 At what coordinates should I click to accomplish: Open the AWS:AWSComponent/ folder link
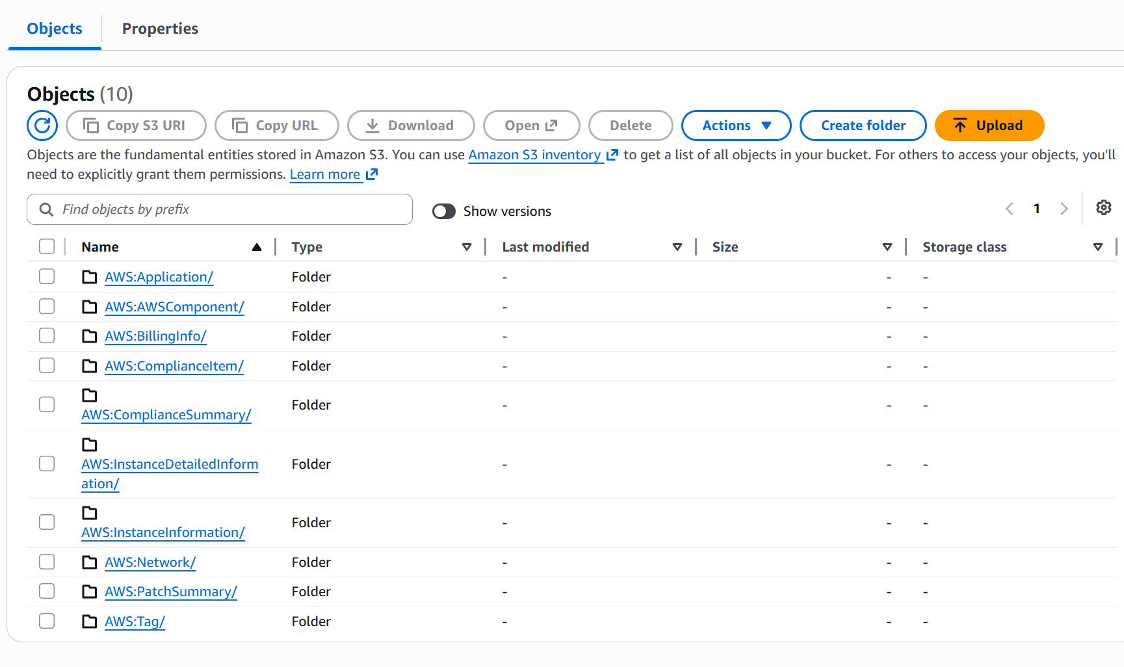click(x=174, y=307)
